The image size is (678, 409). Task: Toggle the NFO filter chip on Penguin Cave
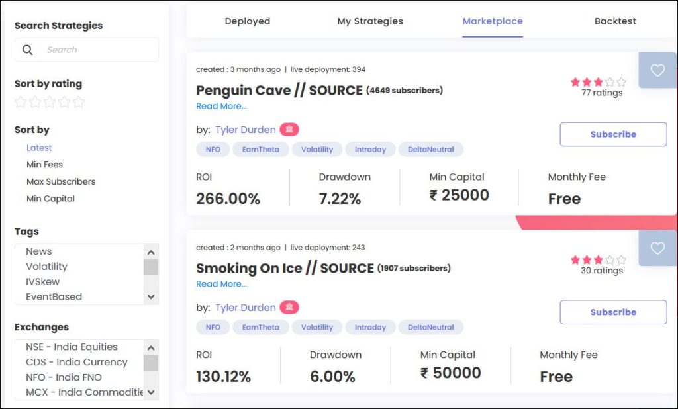[213, 149]
